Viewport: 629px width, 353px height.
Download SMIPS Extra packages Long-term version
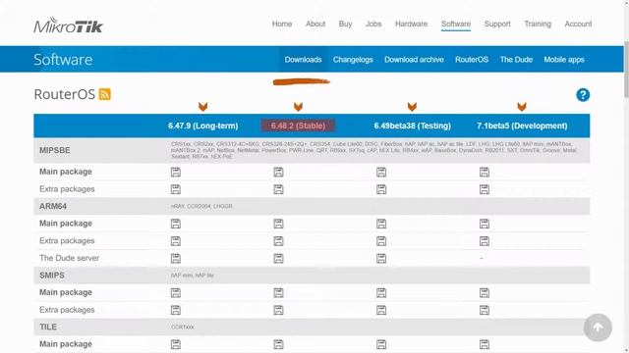click(176, 310)
